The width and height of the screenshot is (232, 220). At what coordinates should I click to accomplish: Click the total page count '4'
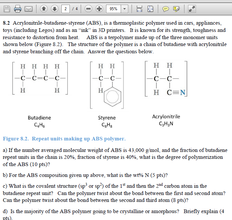pos(77,9)
